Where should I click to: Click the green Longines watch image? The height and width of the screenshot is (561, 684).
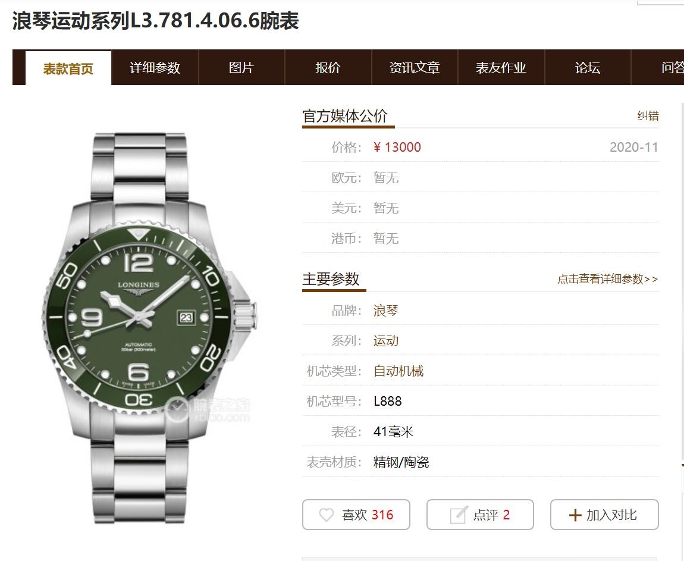pyautogui.click(x=149, y=328)
